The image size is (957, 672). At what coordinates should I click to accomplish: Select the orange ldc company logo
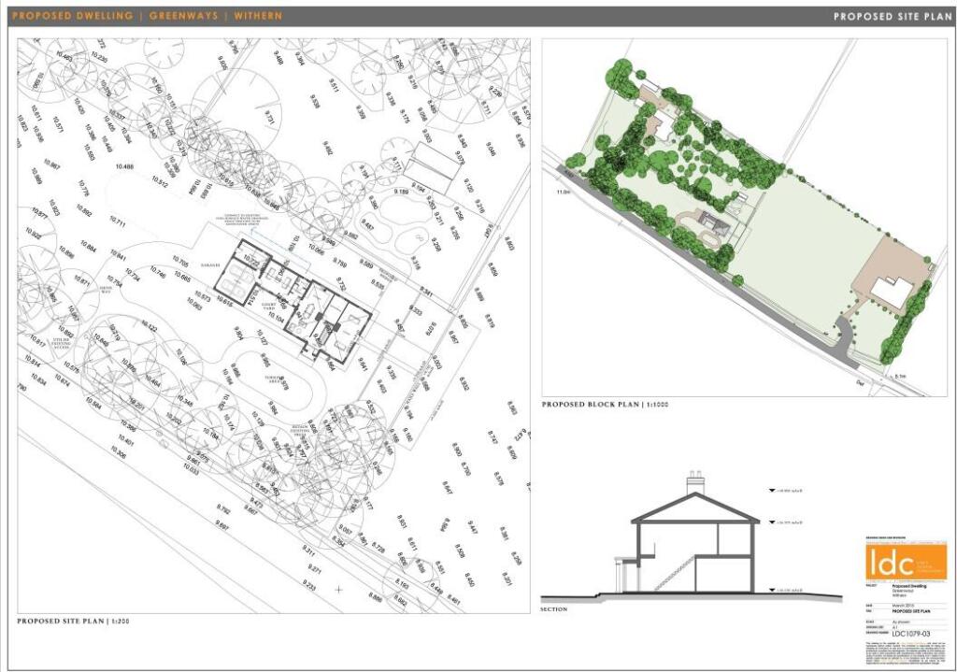(904, 563)
